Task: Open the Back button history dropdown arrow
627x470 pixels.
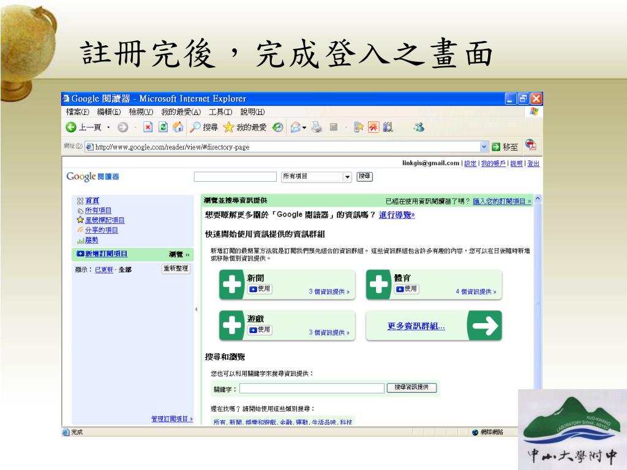Action: pyautogui.click(x=108, y=127)
